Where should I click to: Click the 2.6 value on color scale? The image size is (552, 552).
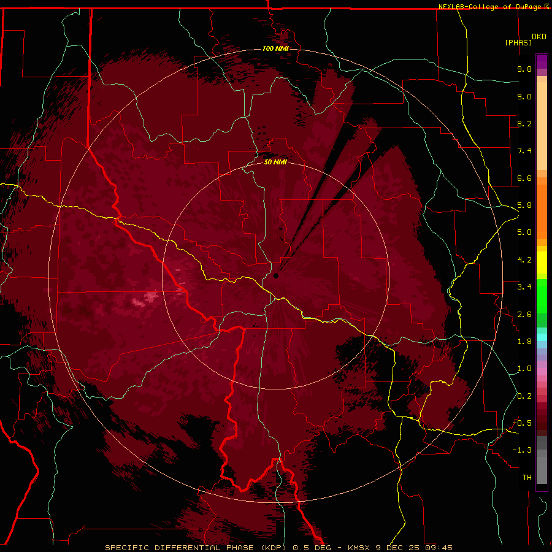point(524,315)
